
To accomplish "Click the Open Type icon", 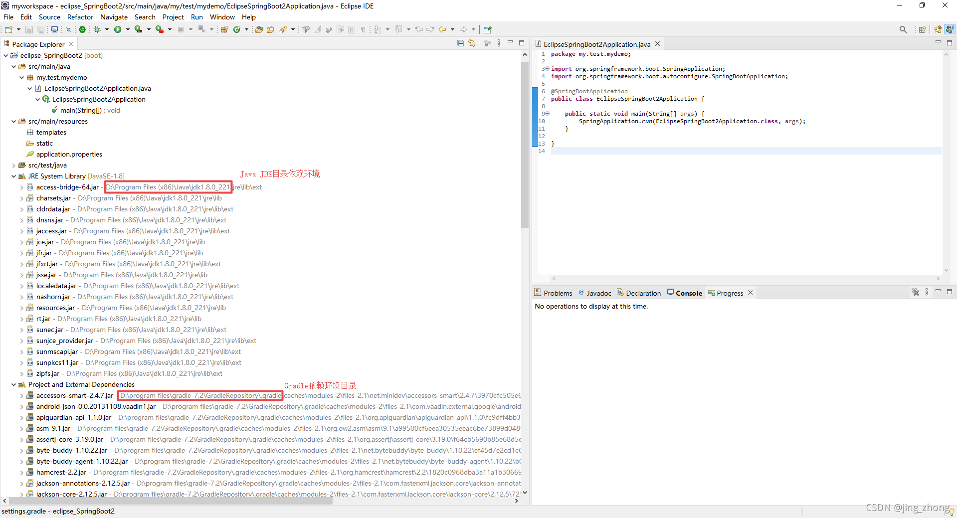I will tap(259, 29).
